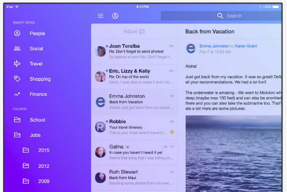The width and height of the screenshot is (287, 192).
Task: Open the 2015 subfolder icon
Action: point(26,150)
